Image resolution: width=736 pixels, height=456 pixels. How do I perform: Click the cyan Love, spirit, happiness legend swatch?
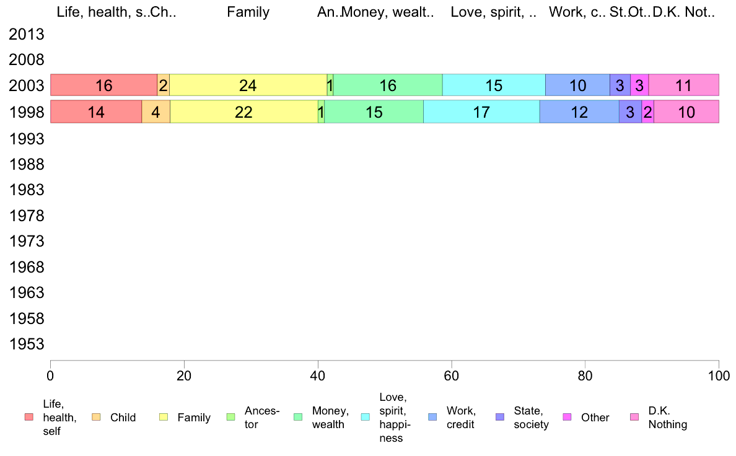click(x=365, y=418)
